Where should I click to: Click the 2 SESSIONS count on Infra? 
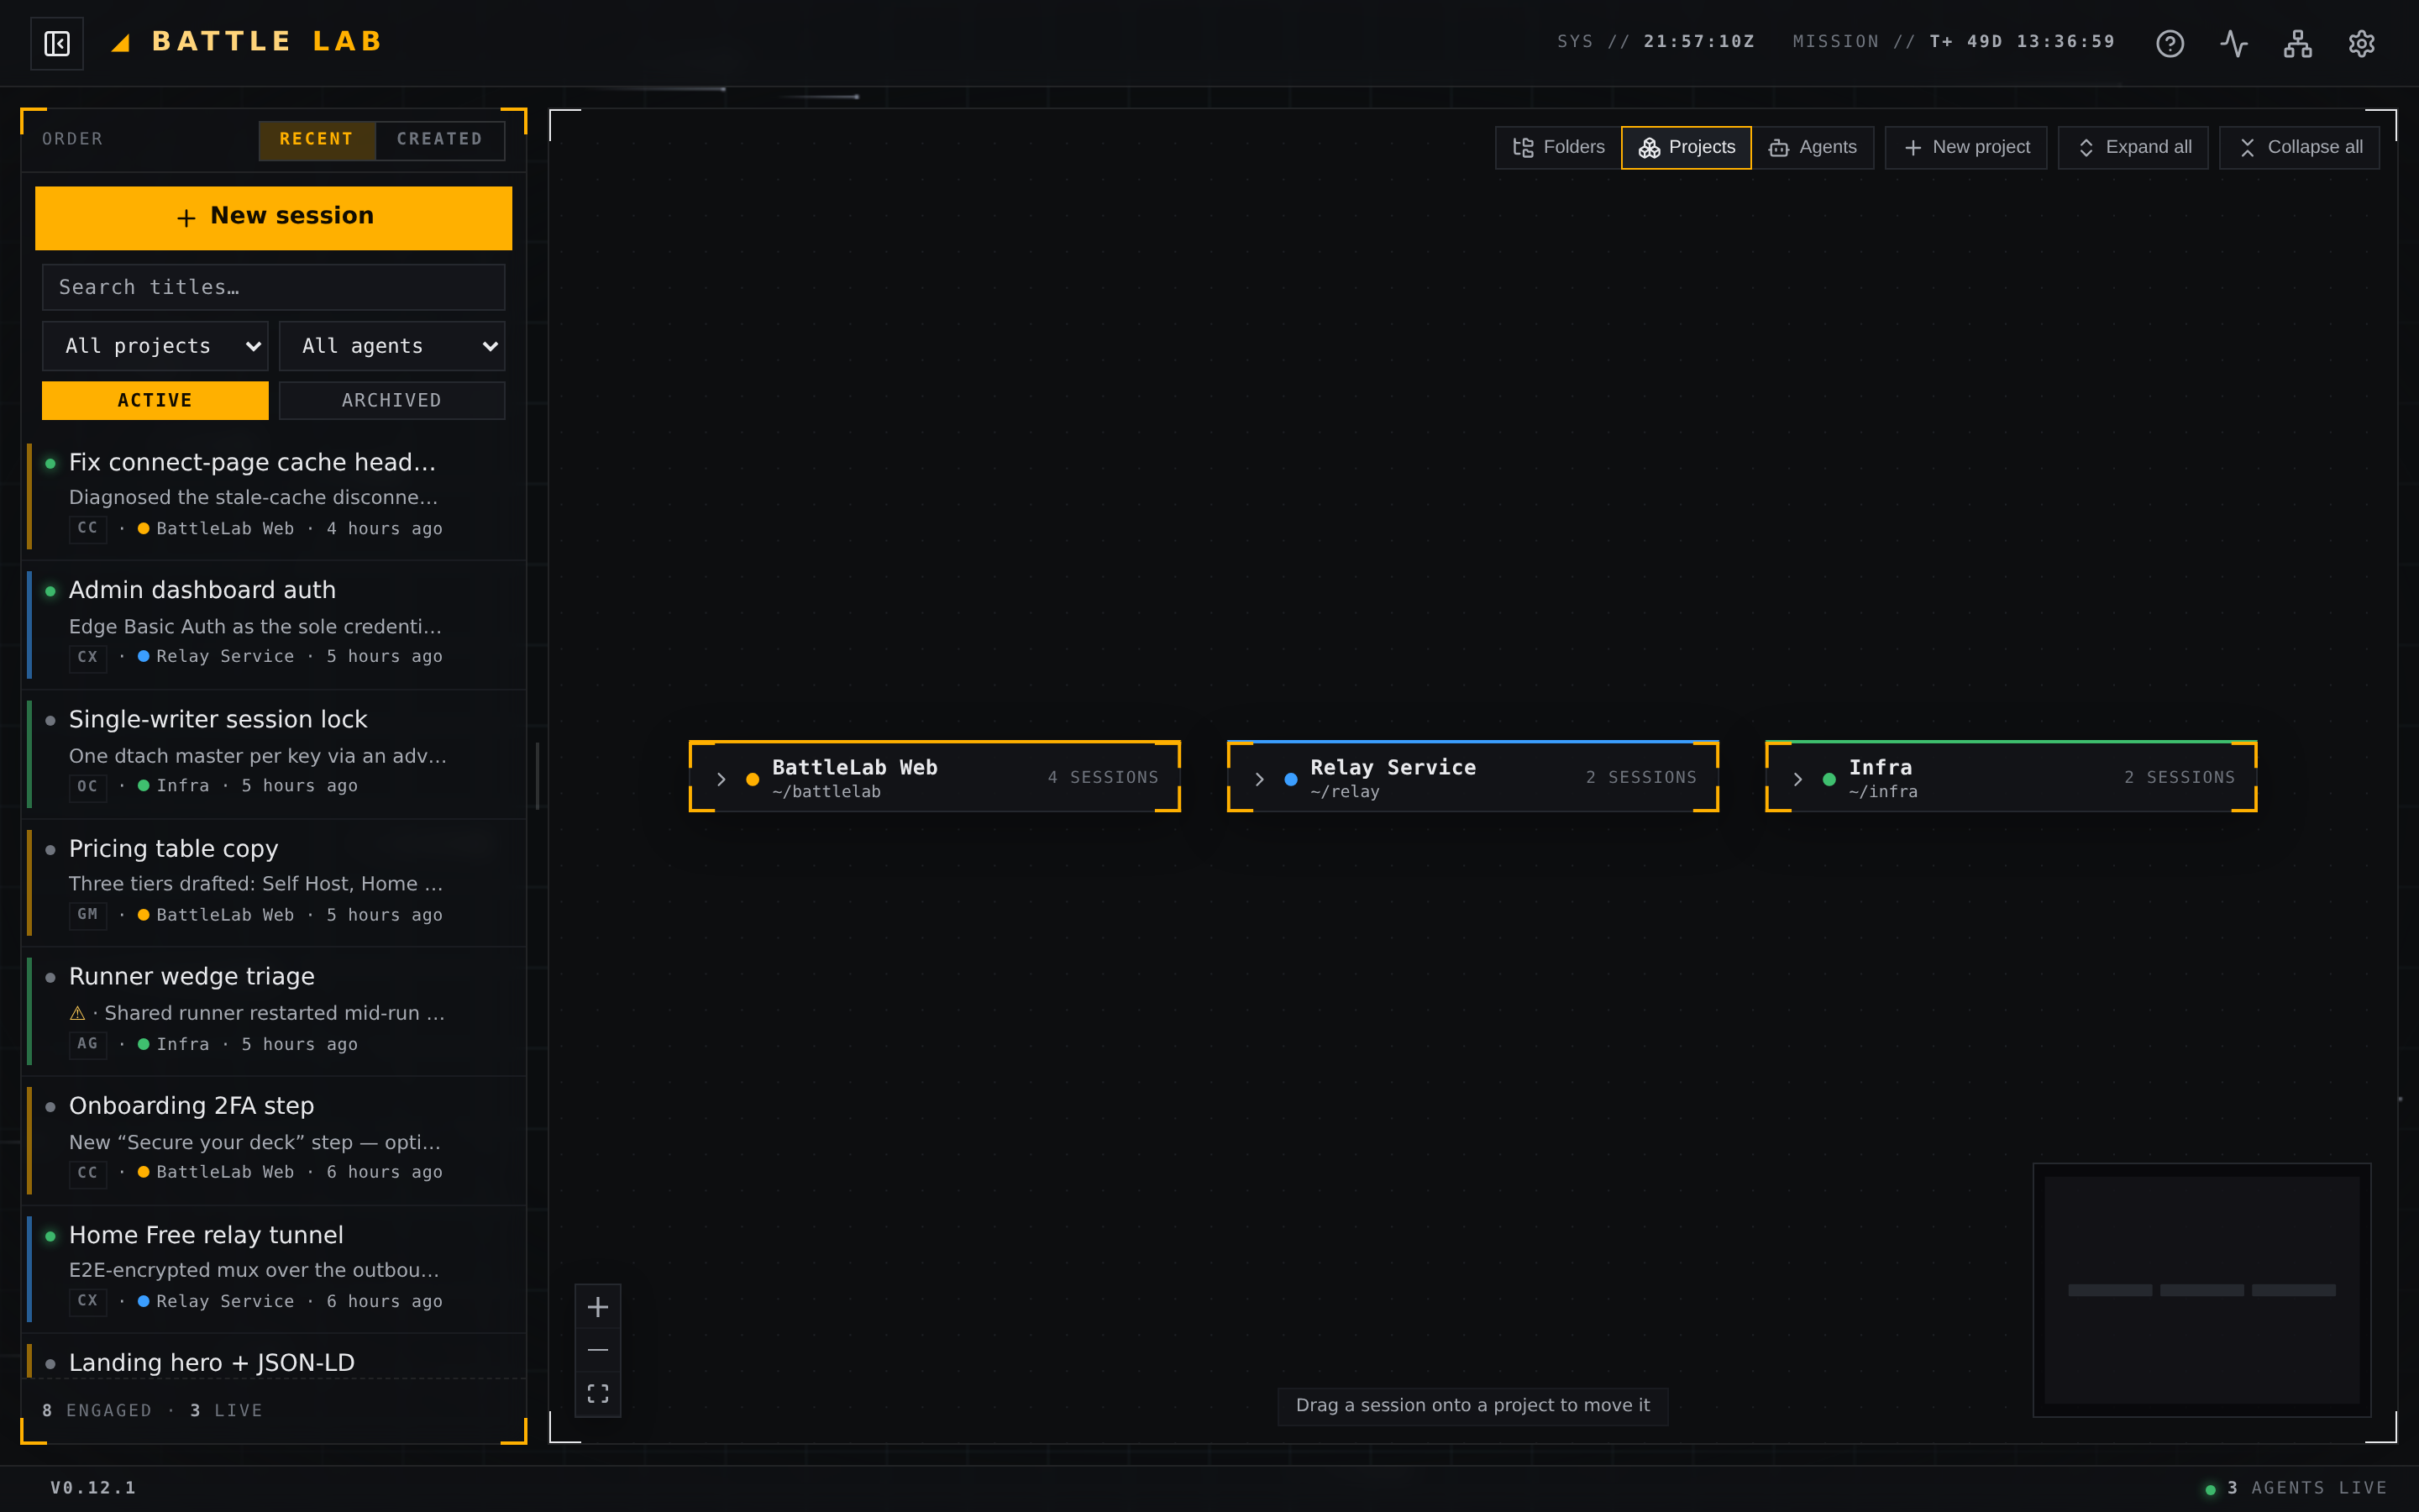click(x=2180, y=778)
